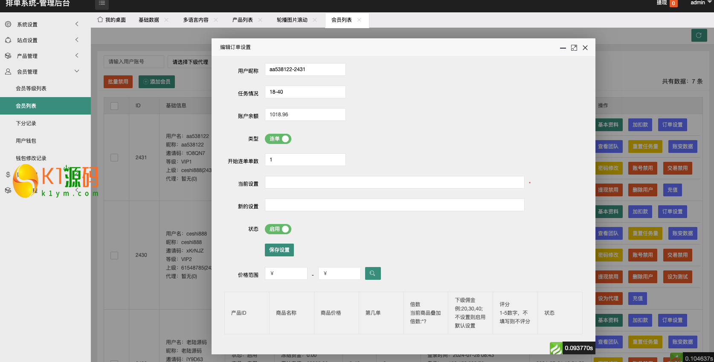The image size is (714, 362).
Task: Open the 请选择下级代理 dropdown
Action: pos(190,62)
